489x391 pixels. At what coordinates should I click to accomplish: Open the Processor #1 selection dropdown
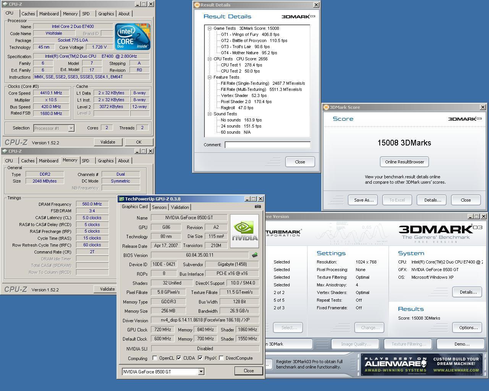(71, 128)
